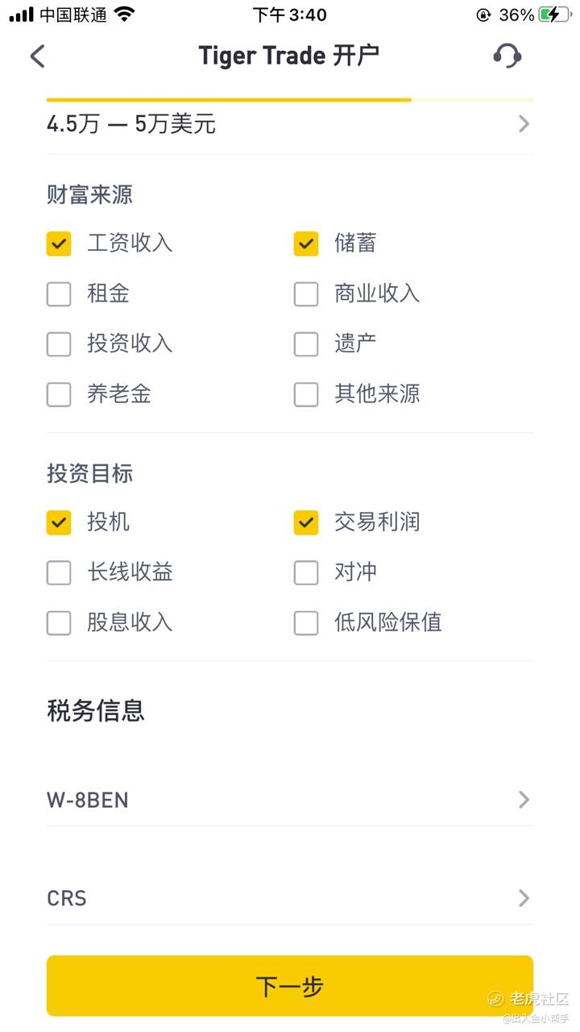This screenshot has width=580, height=1032.
Task: Uncheck the 工资收入 checkbox
Action: 59,243
